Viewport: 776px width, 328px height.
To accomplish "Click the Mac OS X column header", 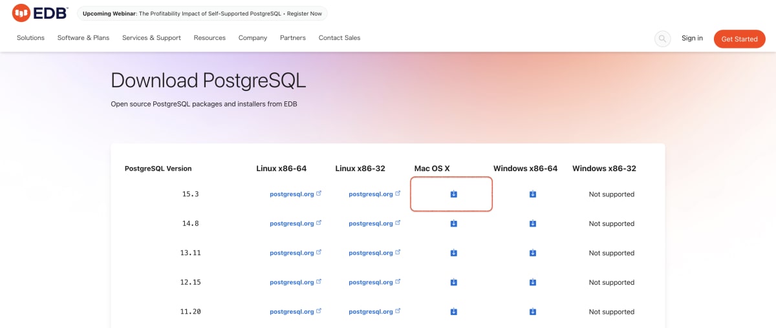I will tap(432, 169).
